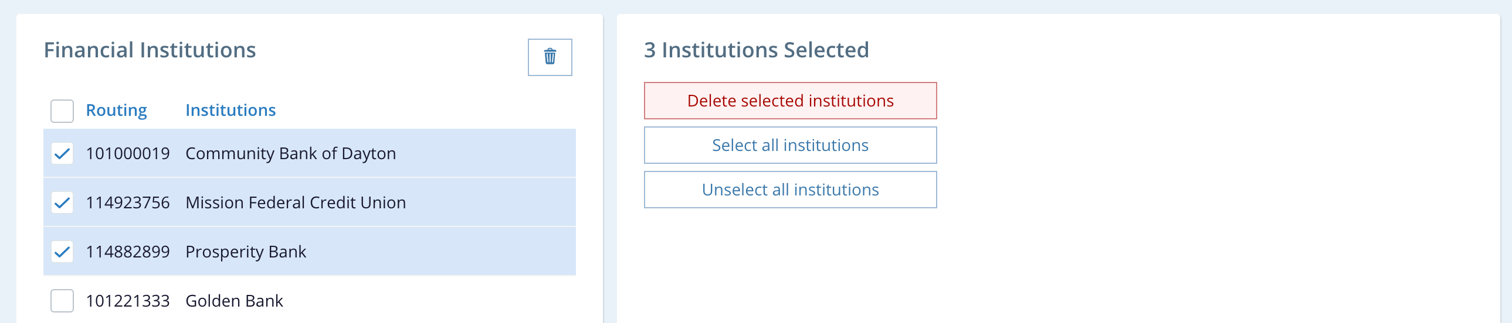Select the Mission Federal Credit Union name
The image size is (1512, 323).
pyautogui.click(x=295, y=202)
